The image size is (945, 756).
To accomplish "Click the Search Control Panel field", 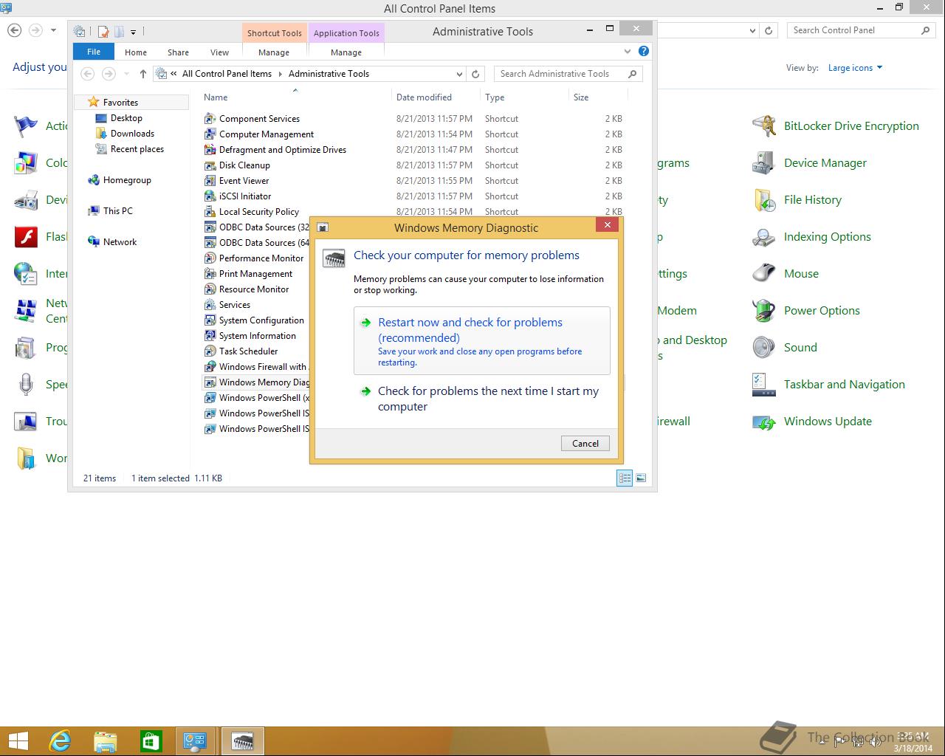I will pyautogui.click(x=862, y=30).
